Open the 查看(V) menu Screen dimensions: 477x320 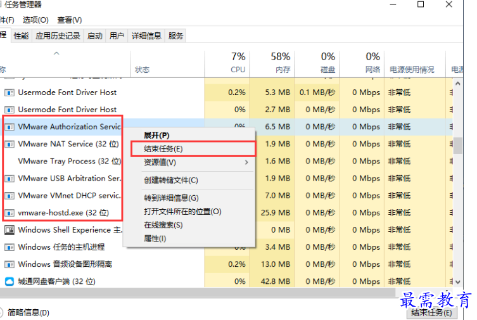click(x=69, y=20)
